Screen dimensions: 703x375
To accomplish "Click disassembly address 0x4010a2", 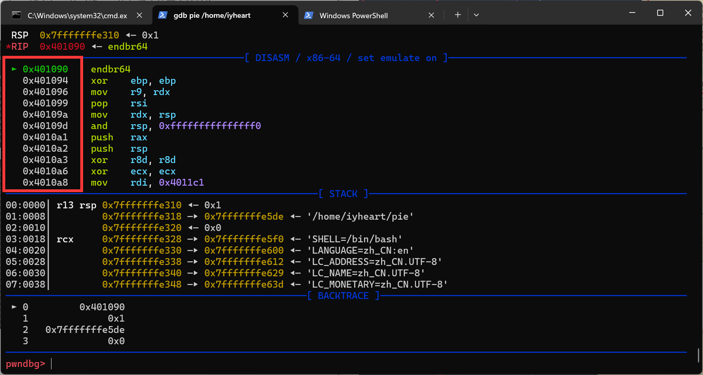I will (x=45, y=148).
